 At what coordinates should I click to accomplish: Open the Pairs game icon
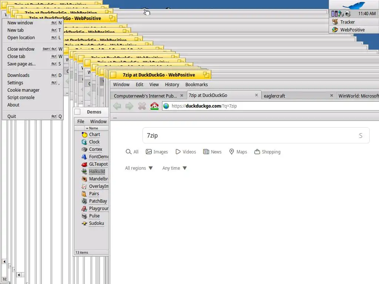[x=84, y=194]
